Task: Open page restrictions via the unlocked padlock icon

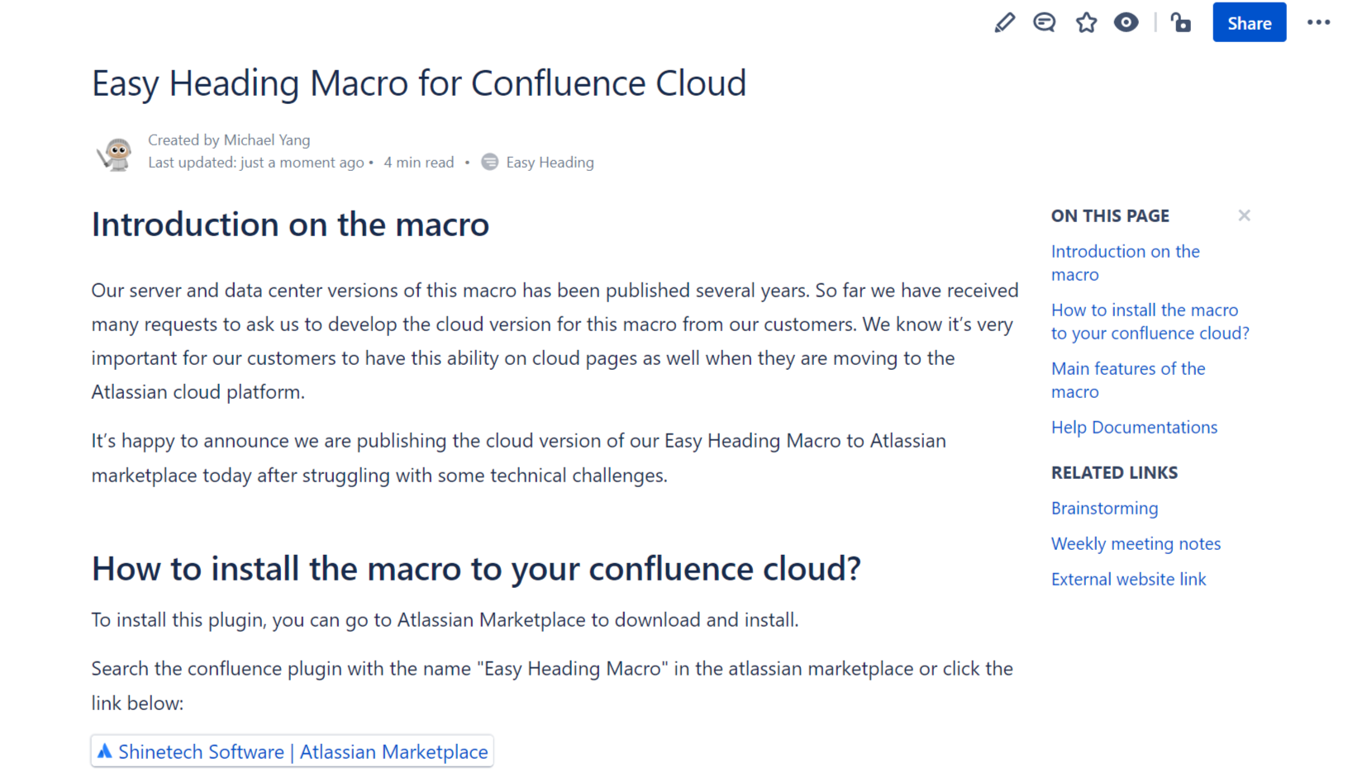Action: [1180, 22]
